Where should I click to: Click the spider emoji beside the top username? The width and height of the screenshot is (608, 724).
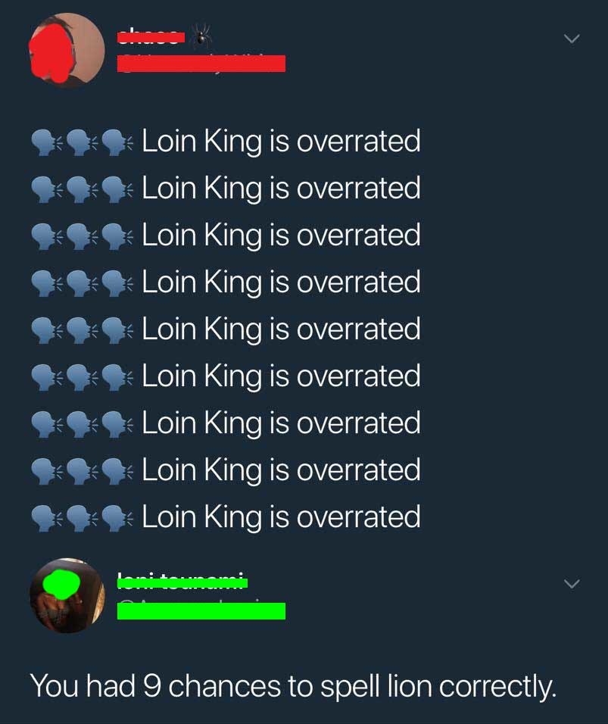(201, 35)
